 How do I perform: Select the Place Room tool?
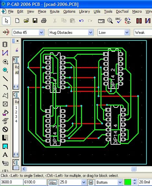pos(5,146)
